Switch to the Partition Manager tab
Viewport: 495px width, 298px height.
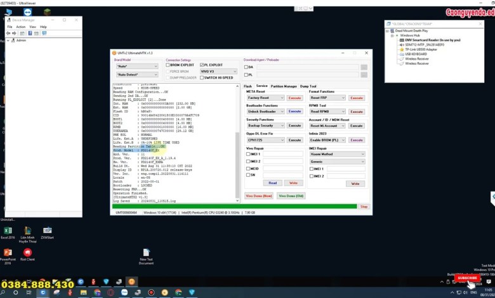coord(284,86)
